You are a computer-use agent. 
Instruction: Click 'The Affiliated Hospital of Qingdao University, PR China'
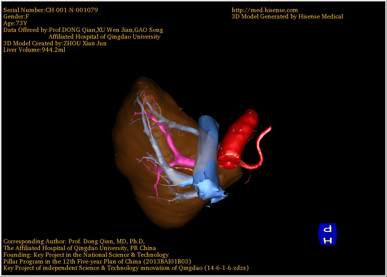[x=80, y=248]
